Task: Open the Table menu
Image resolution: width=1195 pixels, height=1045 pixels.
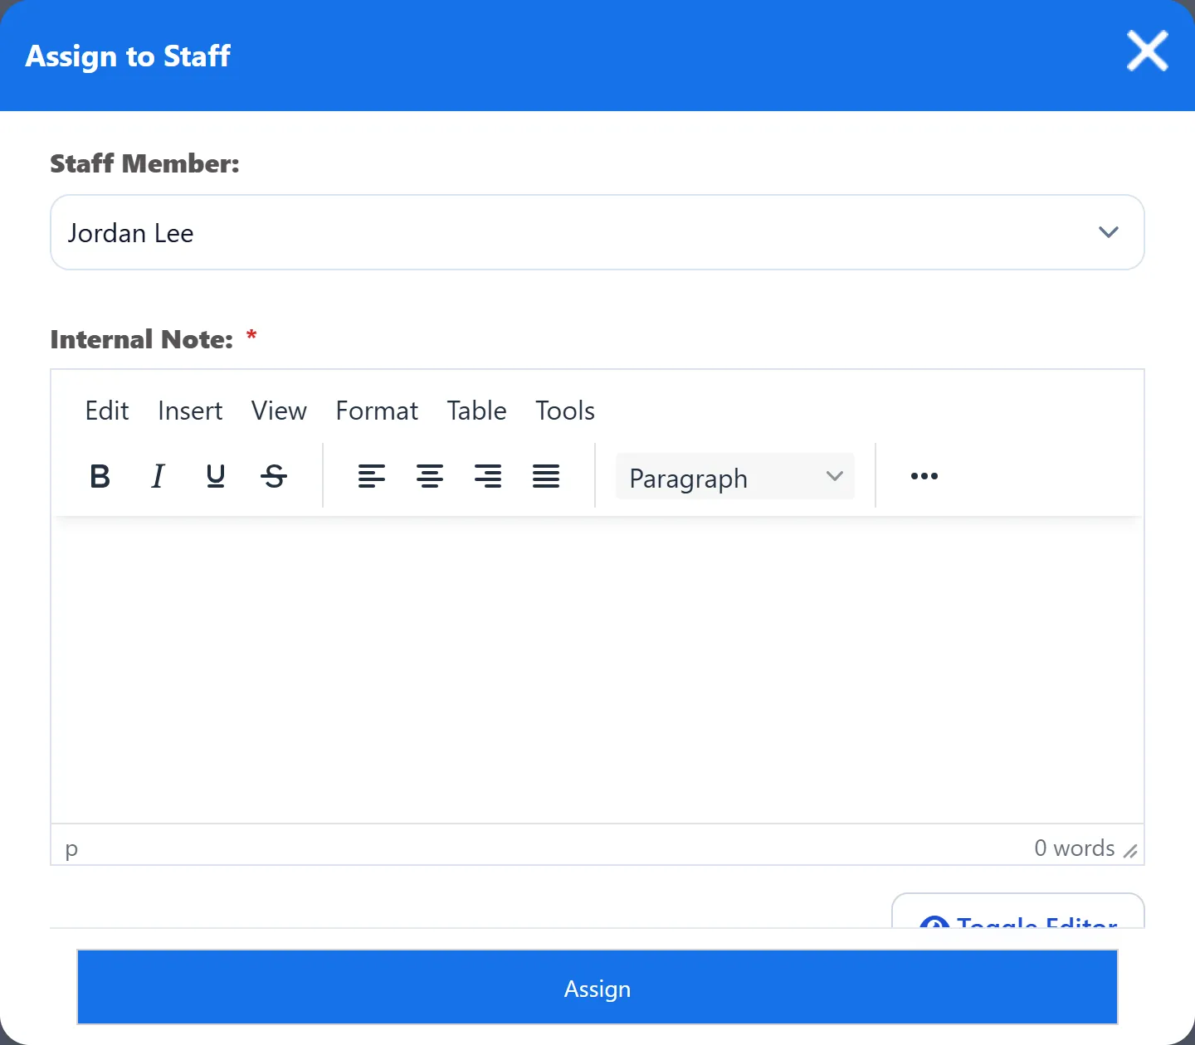Action: coord(476,411)
